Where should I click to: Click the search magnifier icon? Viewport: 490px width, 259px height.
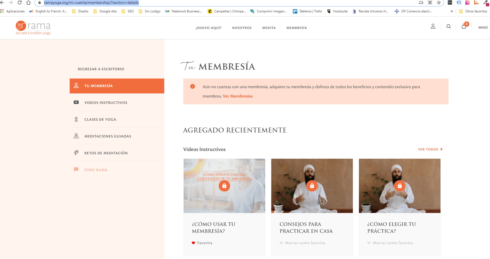pos(449,26)
